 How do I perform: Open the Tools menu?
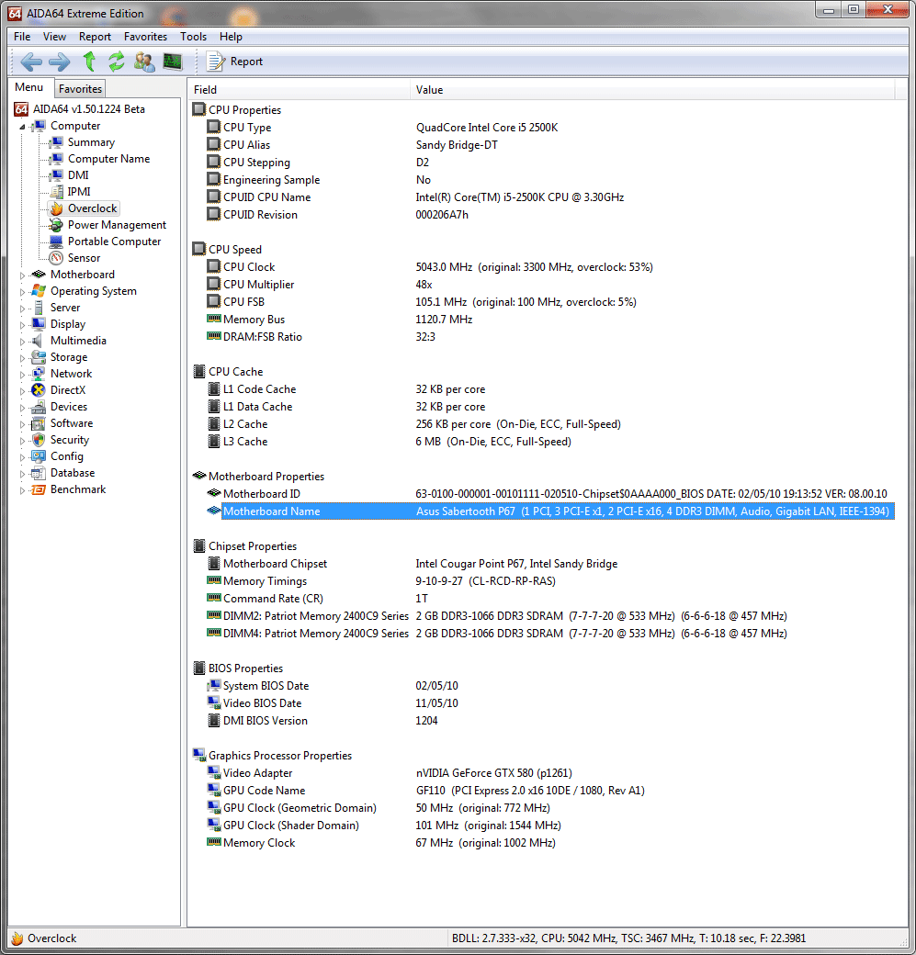coord(193,37)
